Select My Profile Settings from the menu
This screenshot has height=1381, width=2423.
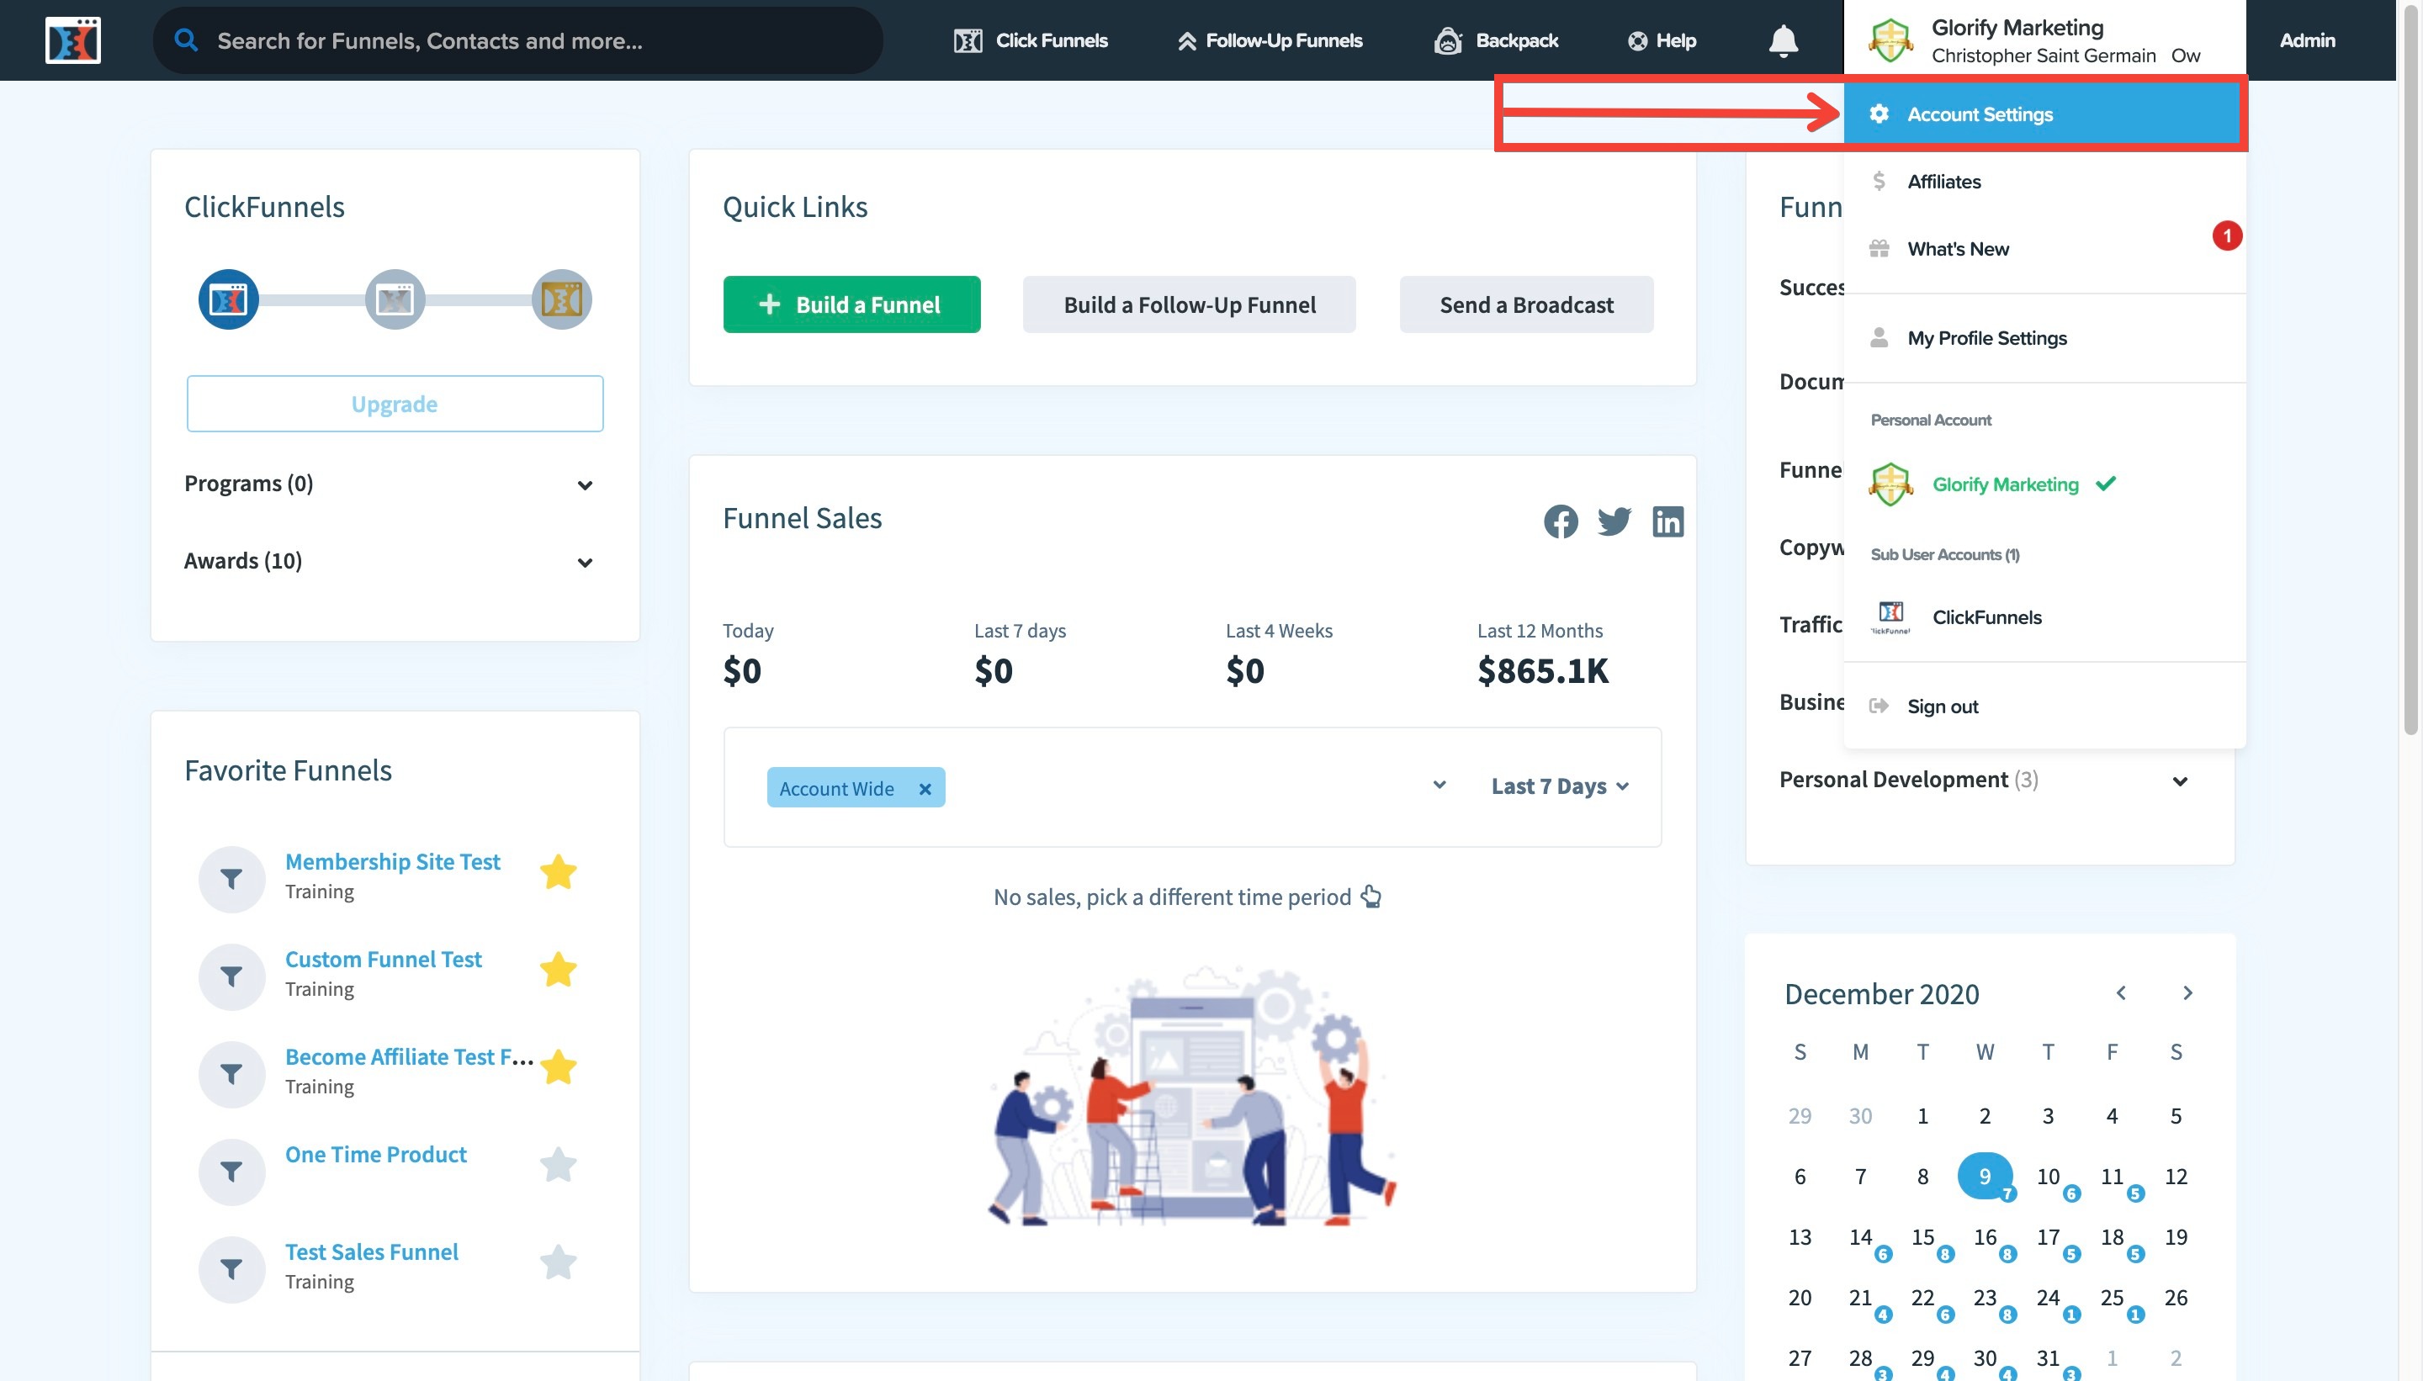click(1986, 337)
